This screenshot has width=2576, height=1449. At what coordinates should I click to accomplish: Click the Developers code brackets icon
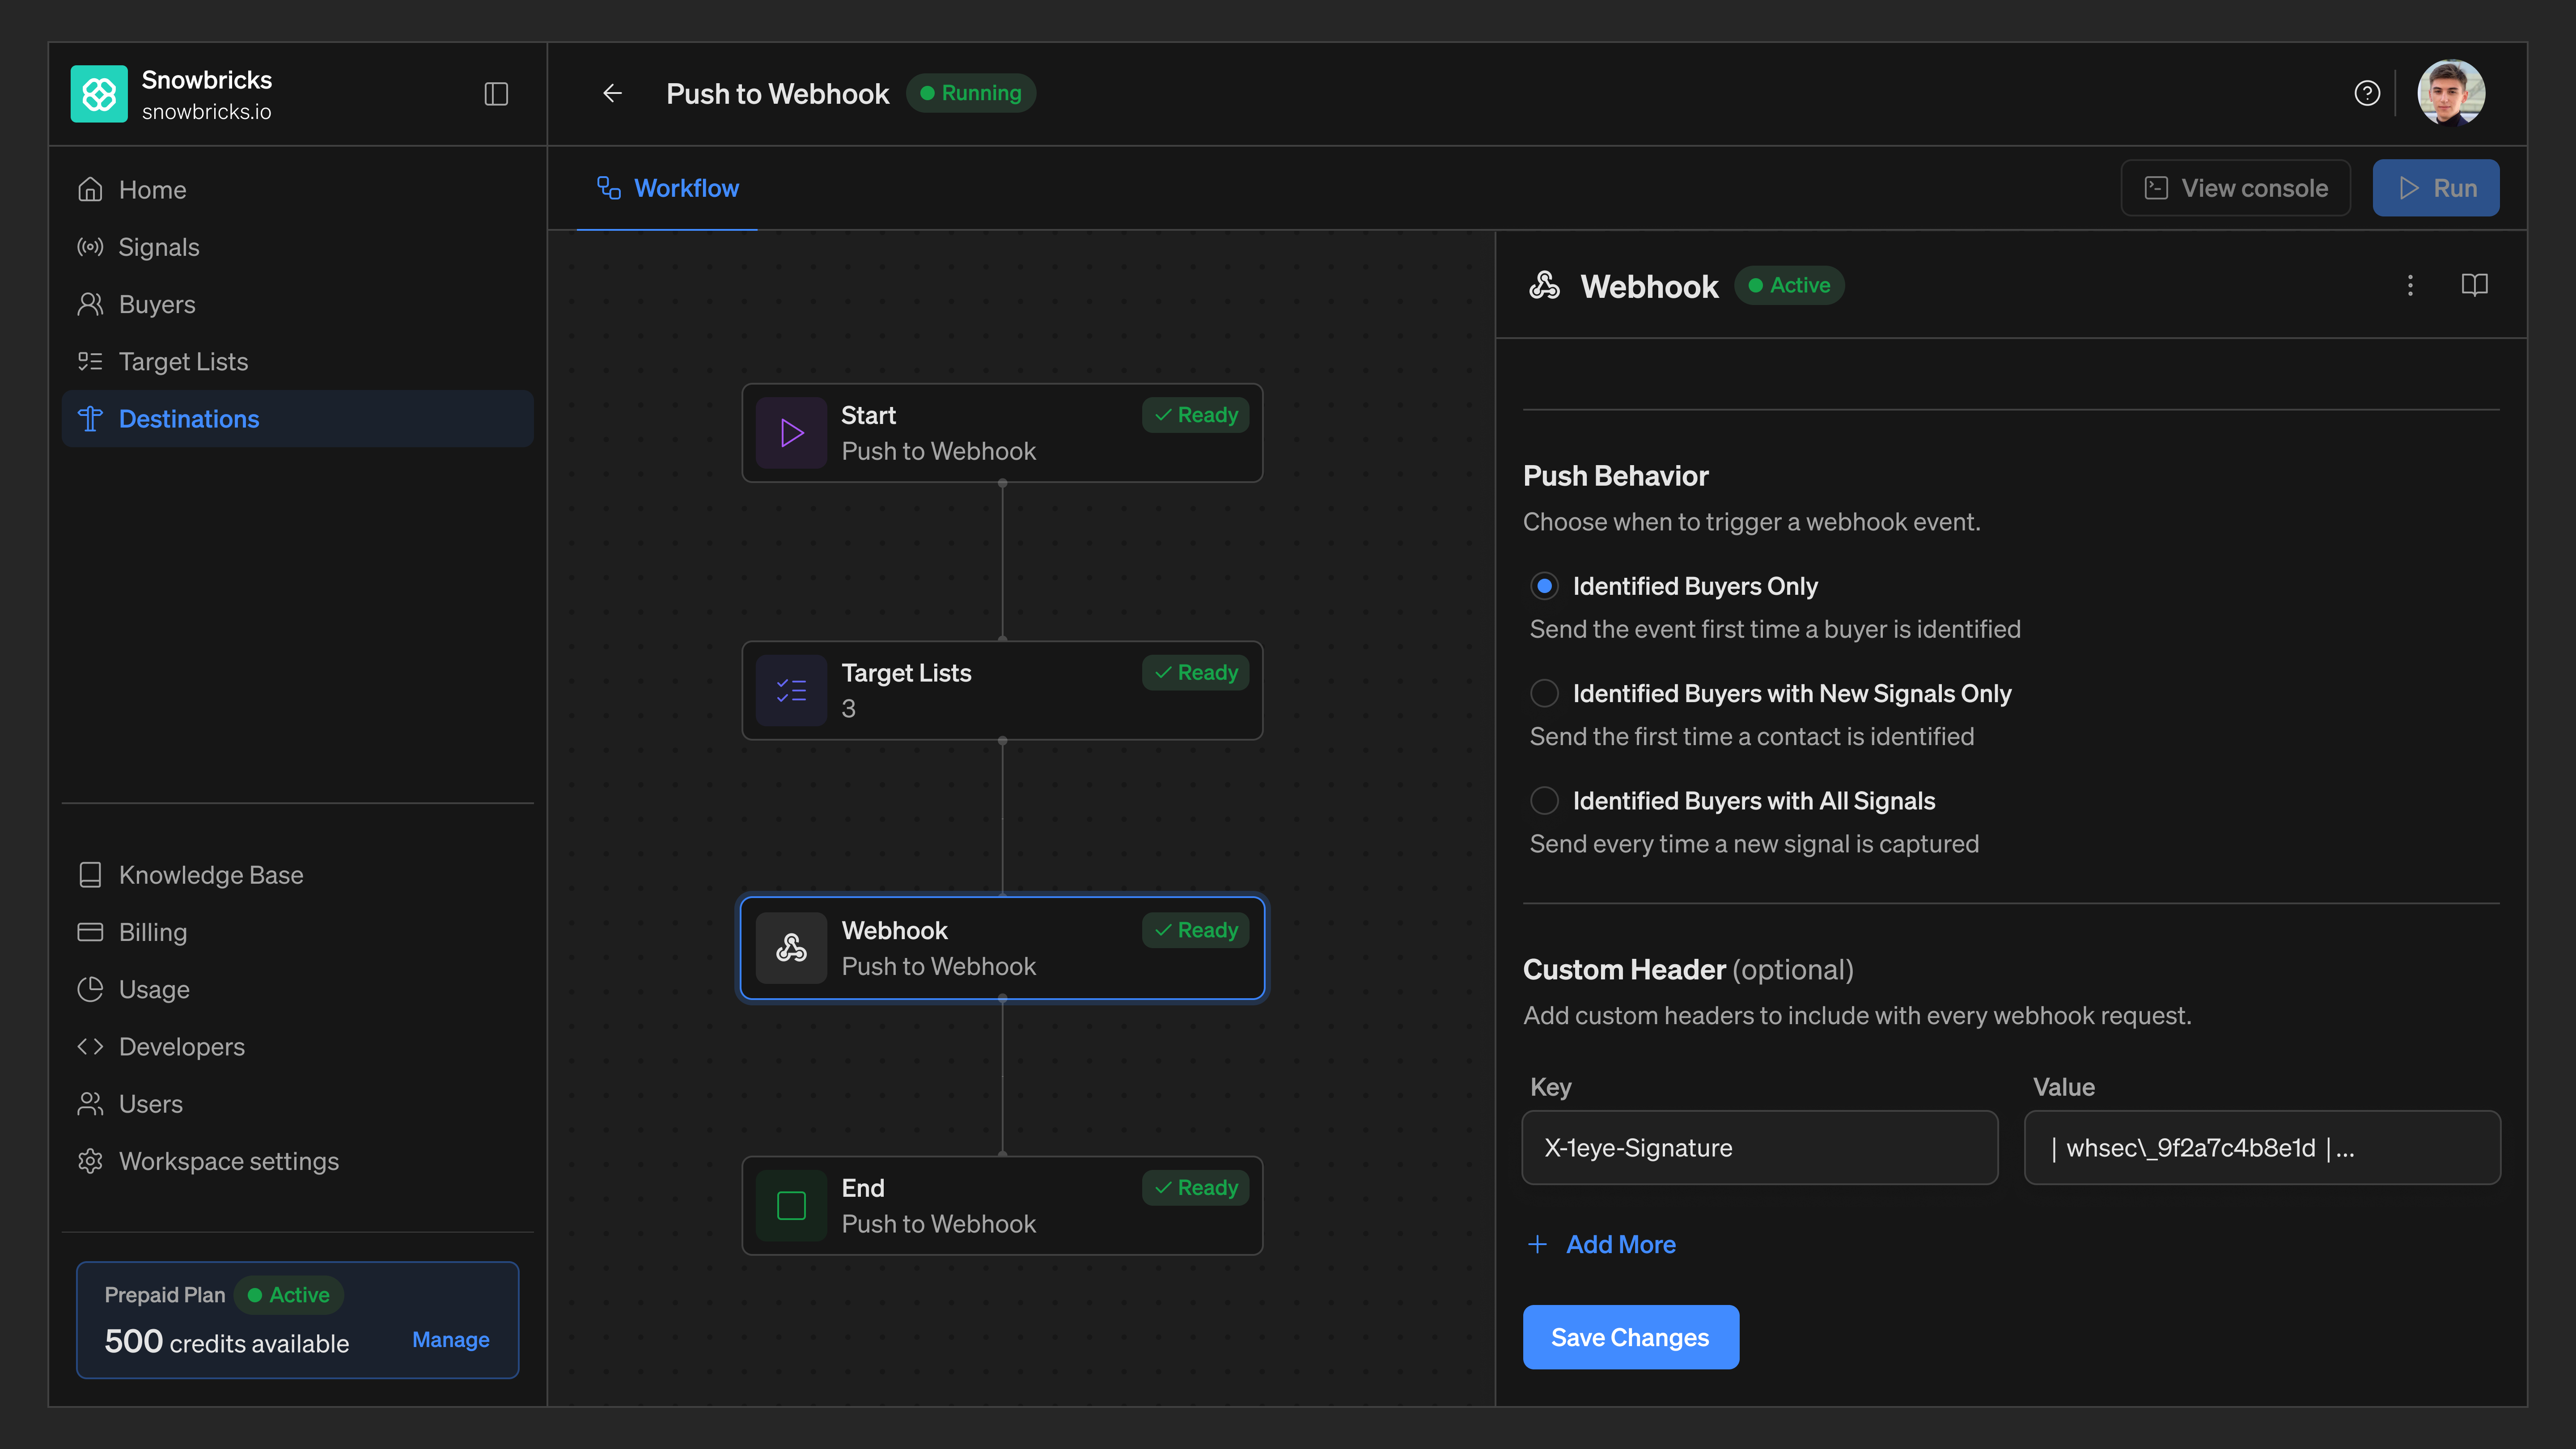click(x=90, y=1046)
